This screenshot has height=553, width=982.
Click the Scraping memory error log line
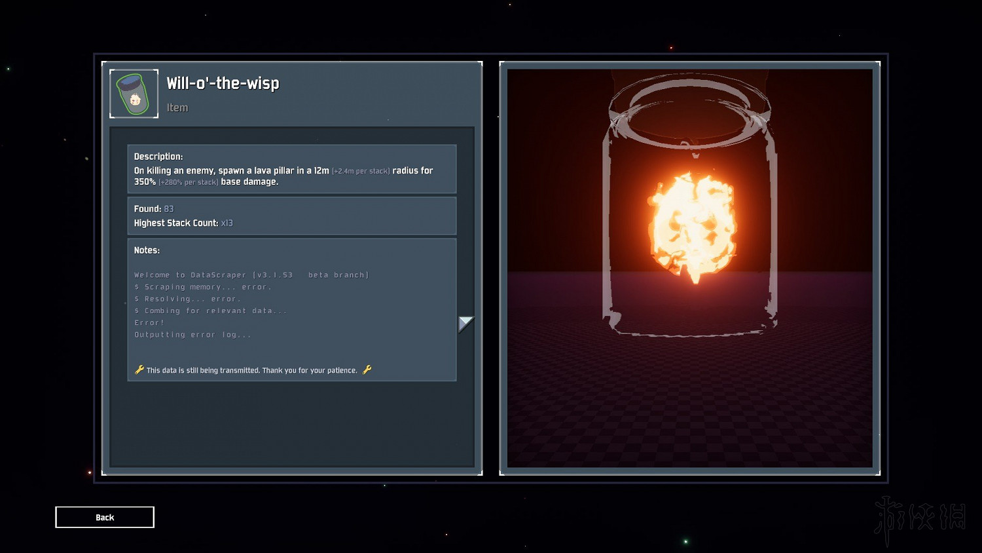click(203, 287)
